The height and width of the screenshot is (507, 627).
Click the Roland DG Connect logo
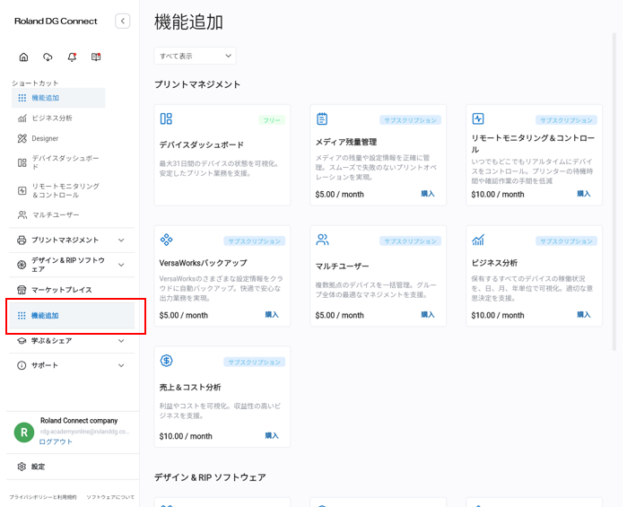click(56, 22)
